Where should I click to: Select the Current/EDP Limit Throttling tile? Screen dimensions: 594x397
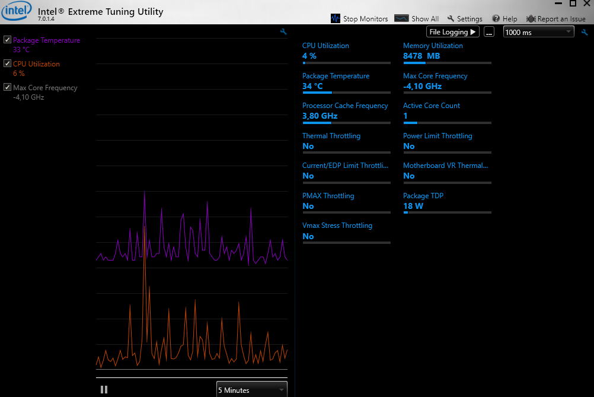[x=346, y=173]
